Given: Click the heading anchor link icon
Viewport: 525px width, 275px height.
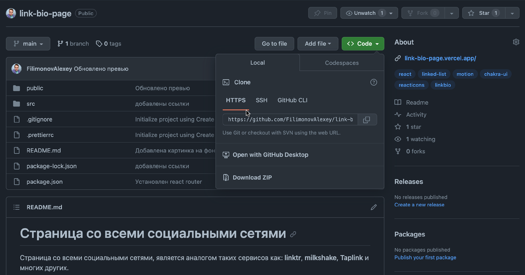Looking at the screenshot, I should point(293,234).
